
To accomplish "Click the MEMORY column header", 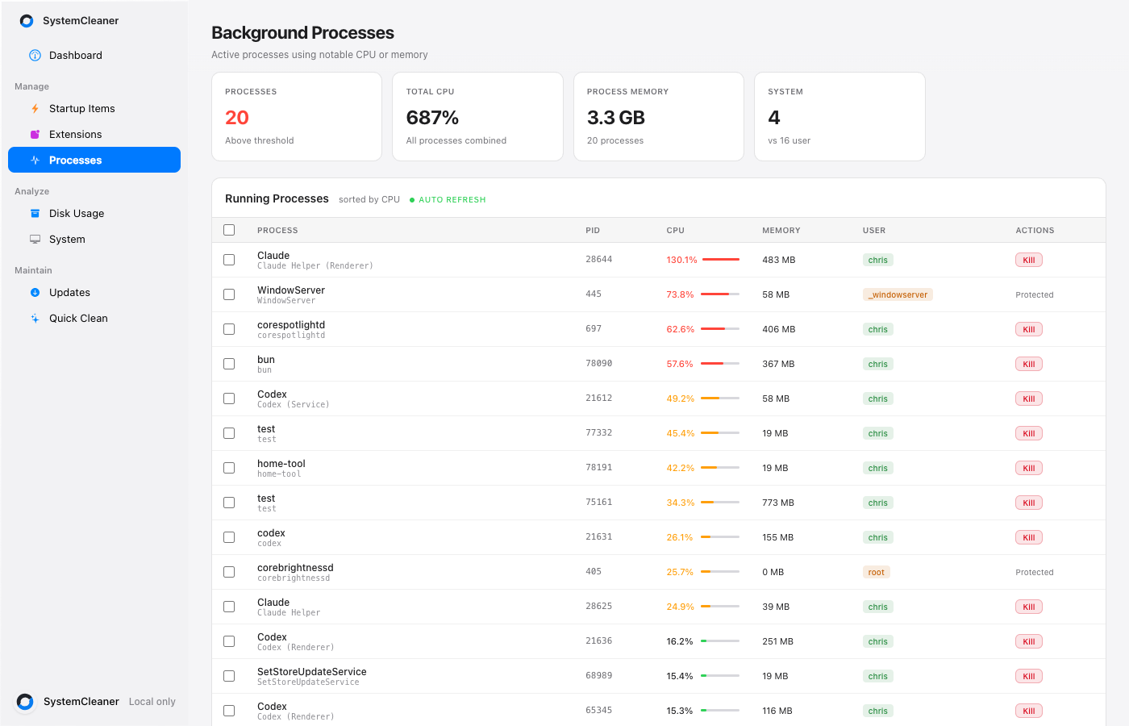I will [x=781, y=231].
